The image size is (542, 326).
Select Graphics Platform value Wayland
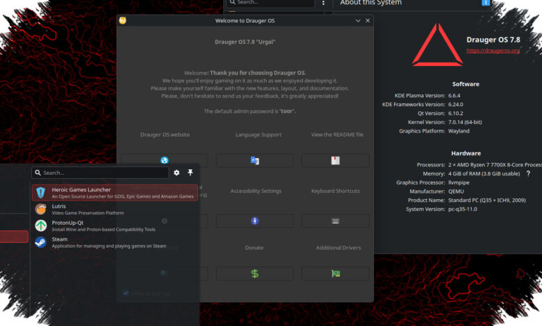pyautogui.click(x=459, y=131)
